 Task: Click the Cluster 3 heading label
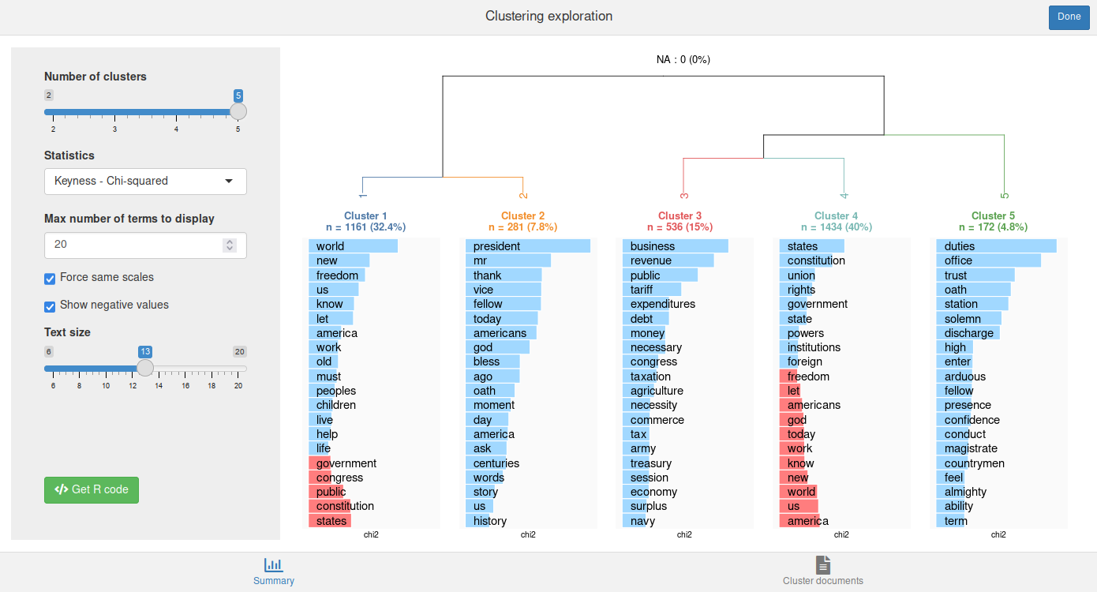pos(680,215)
